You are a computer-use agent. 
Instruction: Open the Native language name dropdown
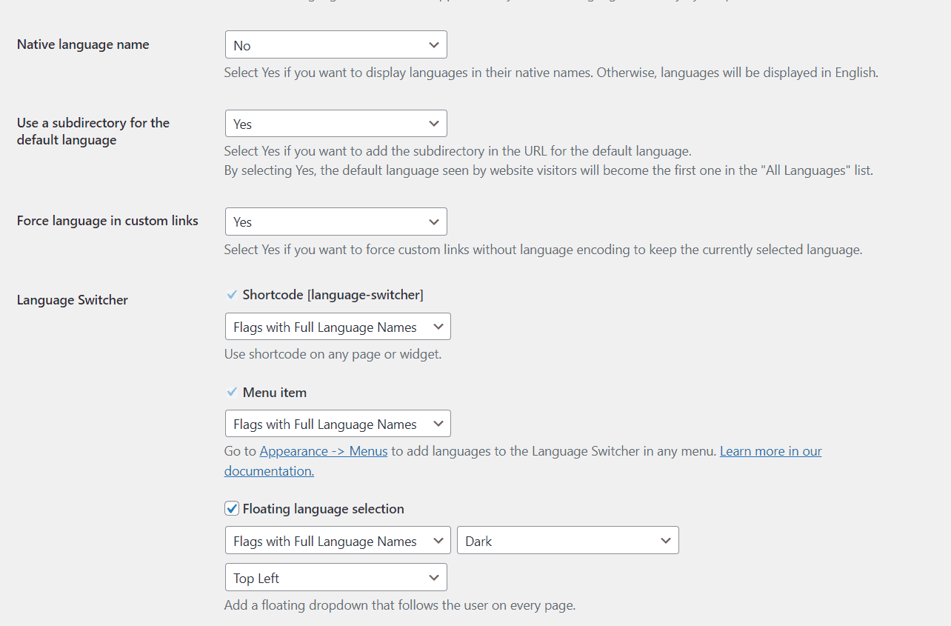336,44
